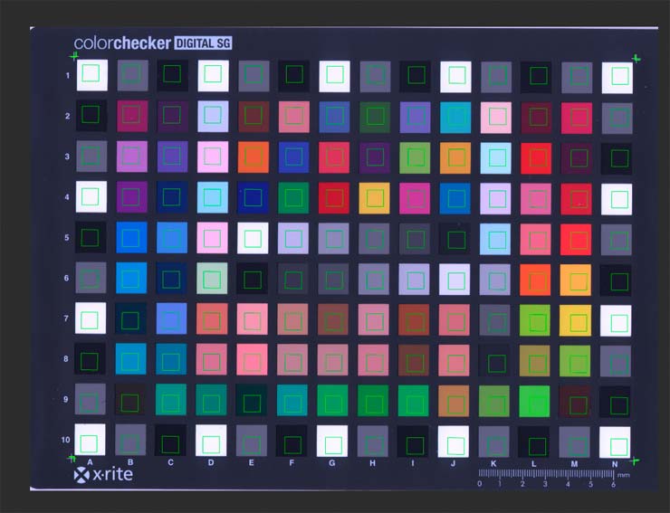Click the column label "G"

point(332,463)
